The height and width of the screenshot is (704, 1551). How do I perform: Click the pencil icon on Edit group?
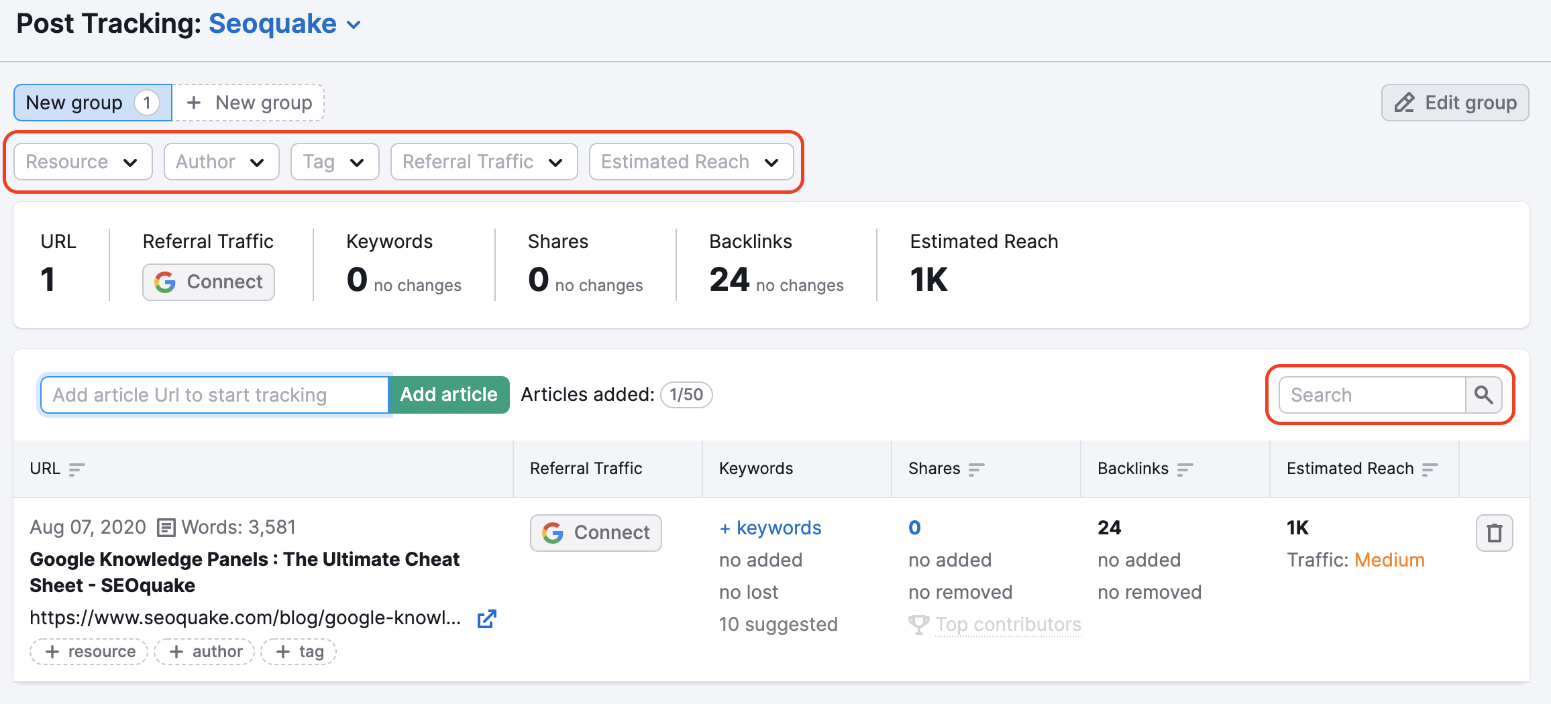(x=1405, y=103)
